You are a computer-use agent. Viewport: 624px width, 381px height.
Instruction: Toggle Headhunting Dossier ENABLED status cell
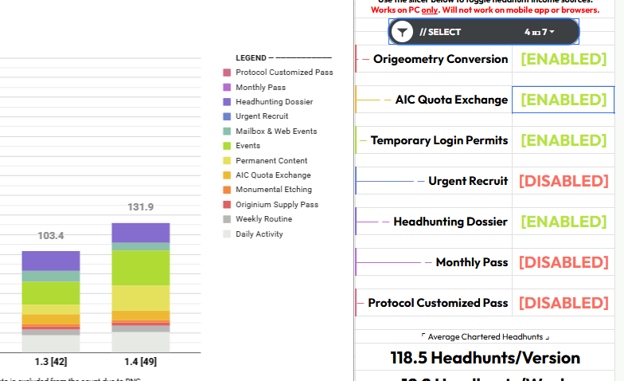point(564,222)
